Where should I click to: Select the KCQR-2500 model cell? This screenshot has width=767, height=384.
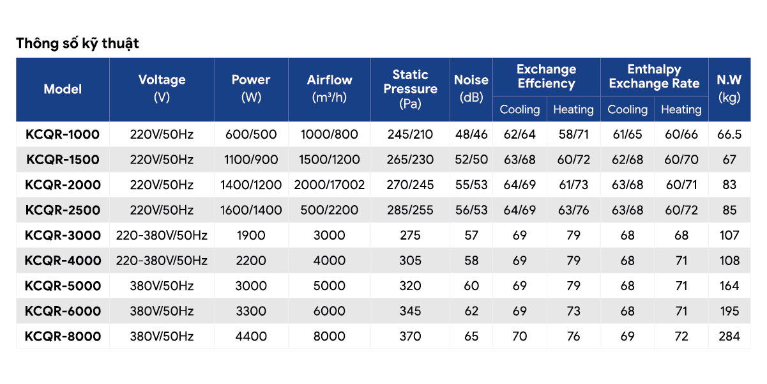point(63,210)
